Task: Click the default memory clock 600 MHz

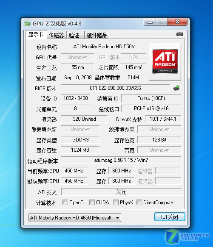Action: pyautogui.click(x=122, y=181)
